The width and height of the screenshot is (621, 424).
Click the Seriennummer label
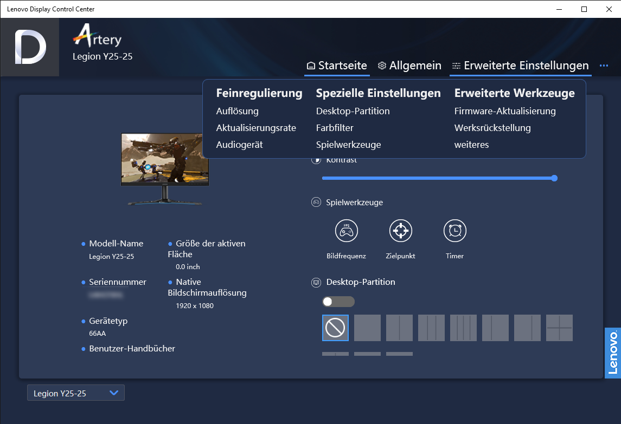point(118,282)
